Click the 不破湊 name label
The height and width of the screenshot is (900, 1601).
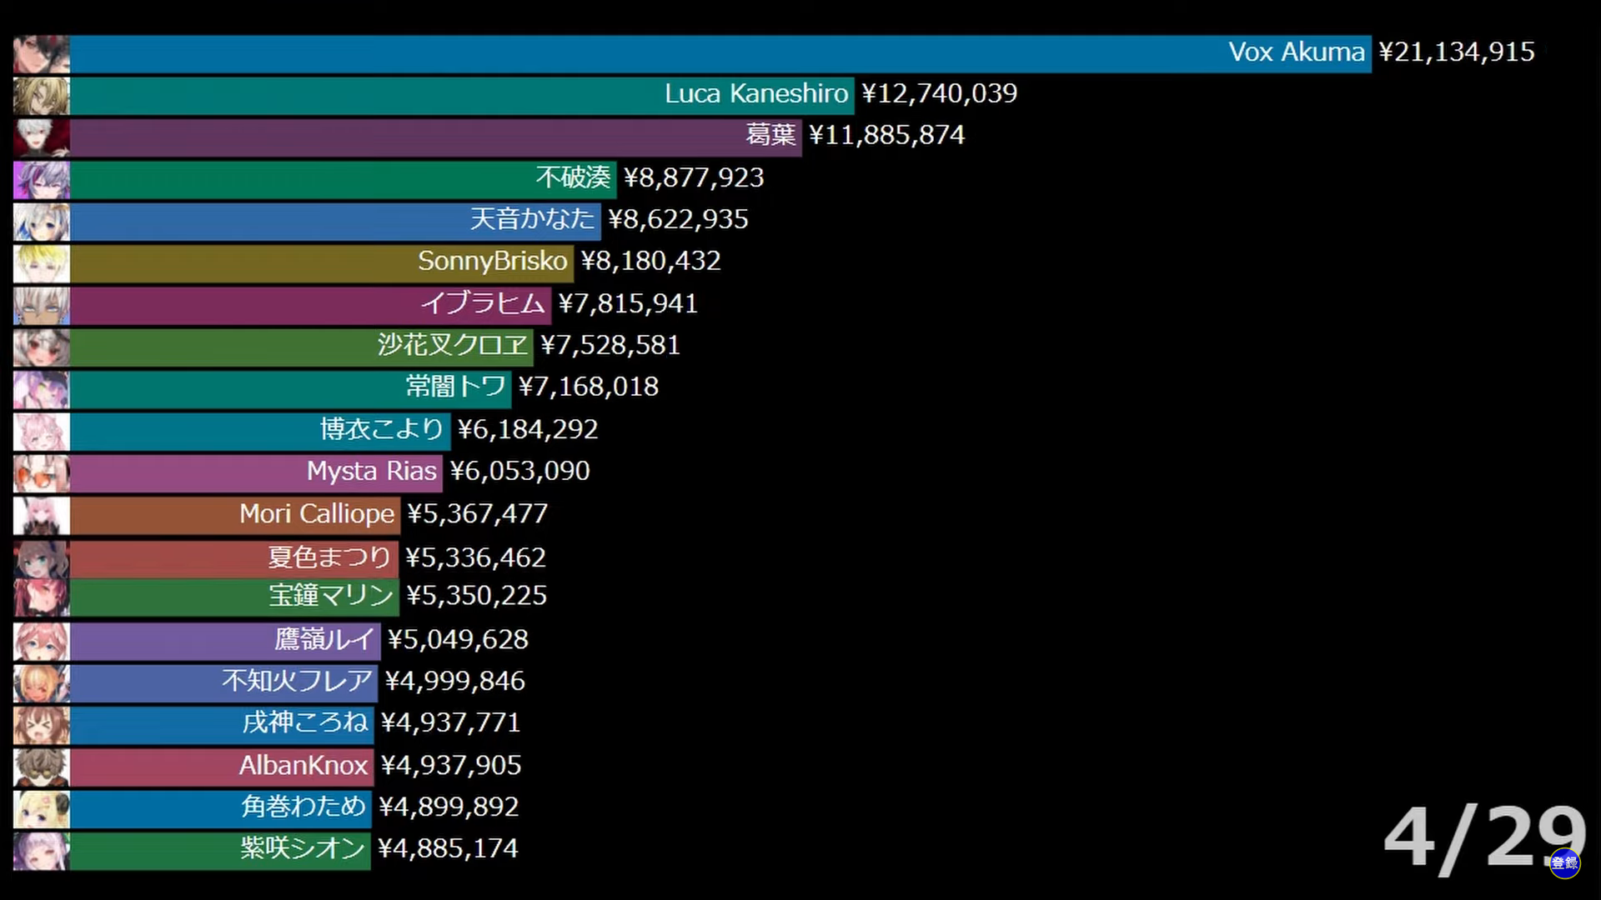pos(574,177)
